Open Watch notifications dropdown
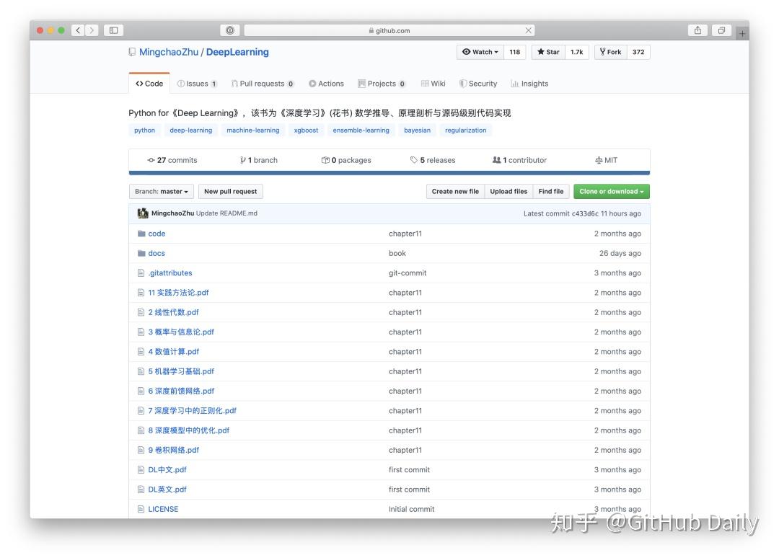This screenshot has width=779, height=558. pyautogui.click(x=480, y=52)
